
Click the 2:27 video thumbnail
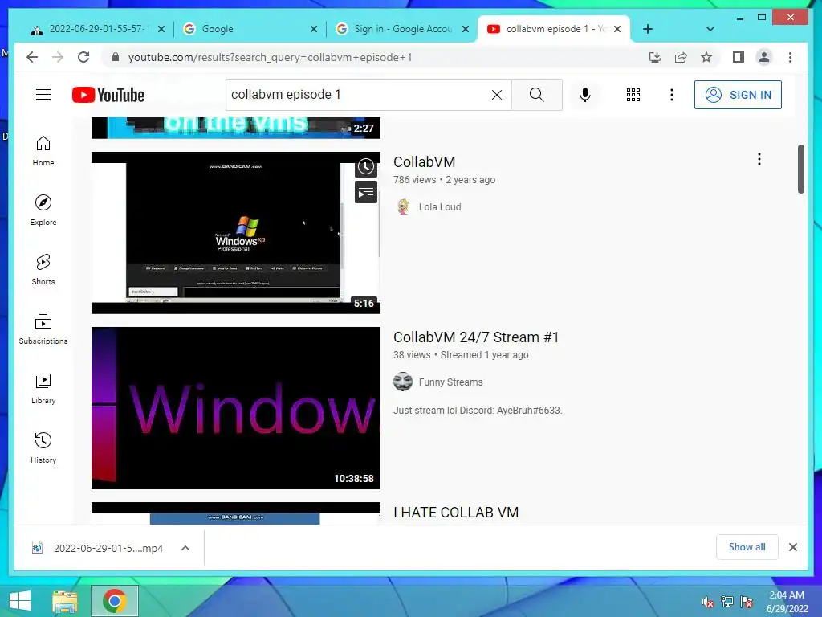click(x=235, y=128)
